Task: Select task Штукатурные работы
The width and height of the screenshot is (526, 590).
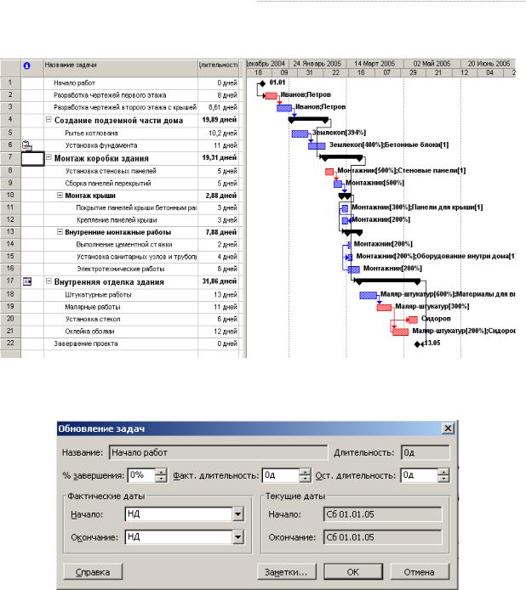Action: [x=98, y=295]
